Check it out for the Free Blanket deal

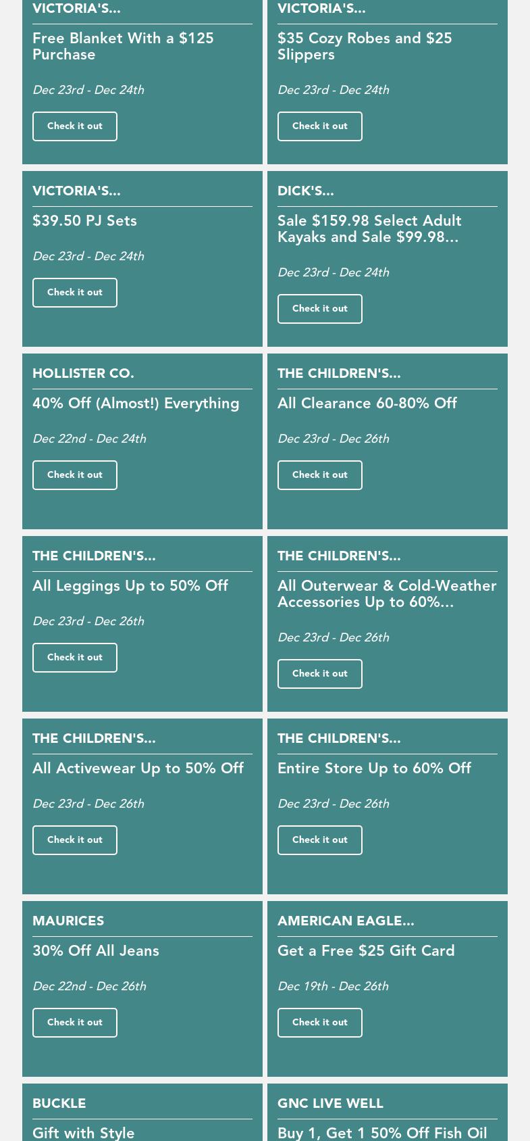click(x=74, y=126)
